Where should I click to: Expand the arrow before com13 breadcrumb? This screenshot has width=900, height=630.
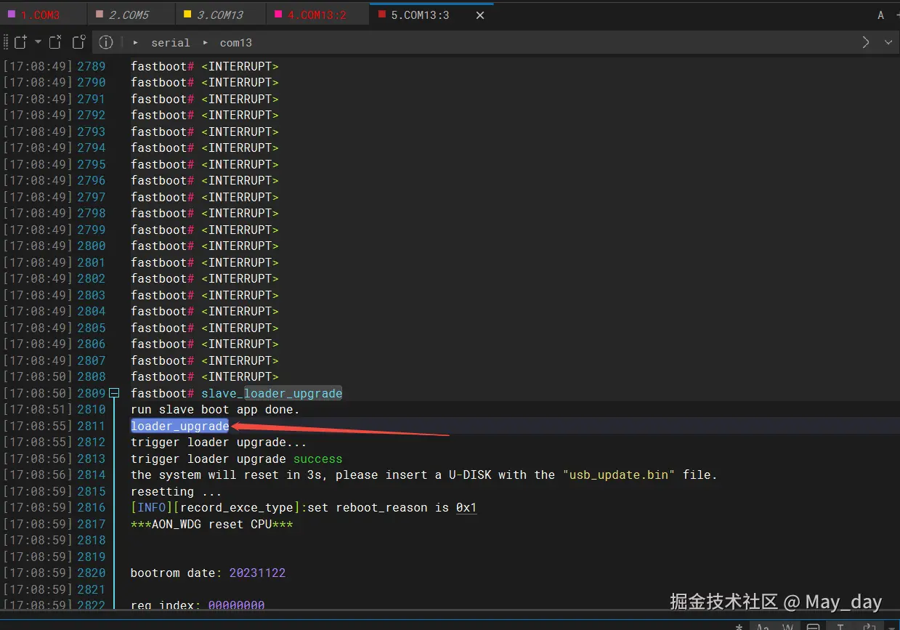[x=205, y=43]
